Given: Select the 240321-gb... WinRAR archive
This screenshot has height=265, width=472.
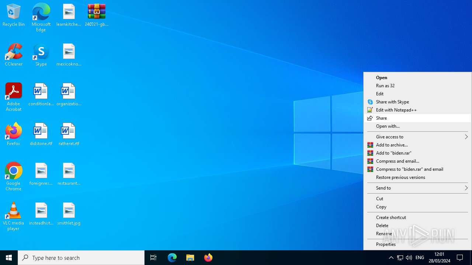Looking at the screenshot, I should pos(97,15).
